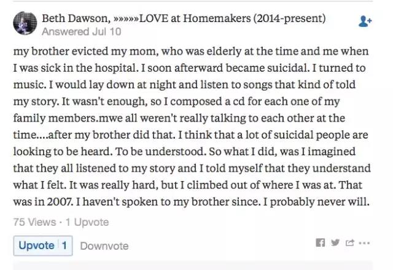Click the follow user icon beside Beth Dawson
The image size is (393, 270).
365,21
